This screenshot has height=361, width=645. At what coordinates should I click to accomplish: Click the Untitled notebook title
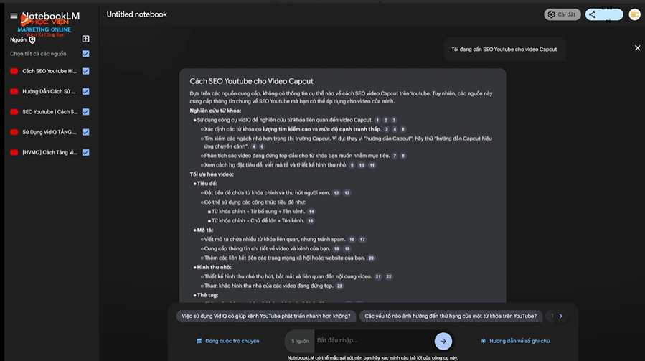[137, 14]
